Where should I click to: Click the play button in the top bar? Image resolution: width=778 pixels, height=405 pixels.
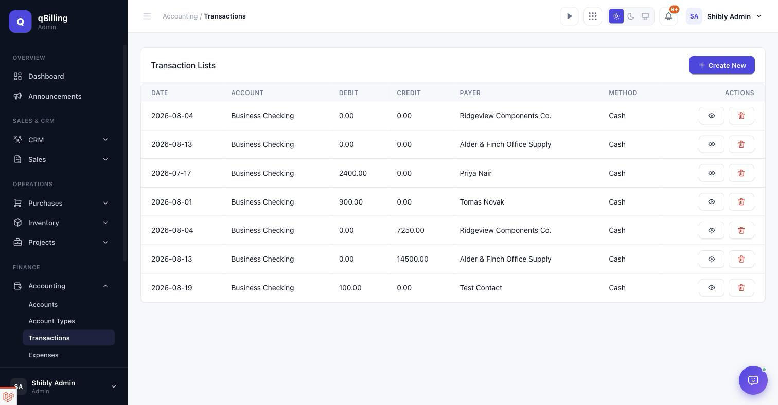[569, 16]
